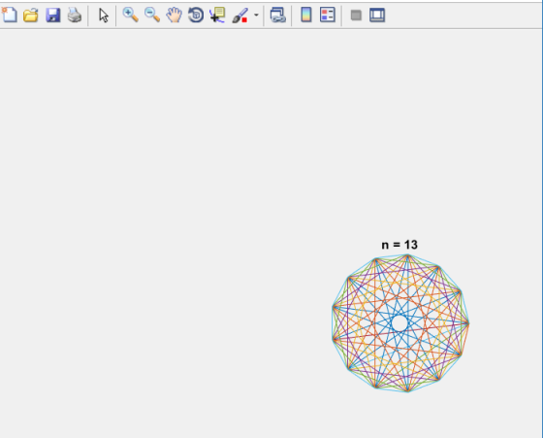Print the figure using printer icon
543x438 pixels.
coord(75,16)
